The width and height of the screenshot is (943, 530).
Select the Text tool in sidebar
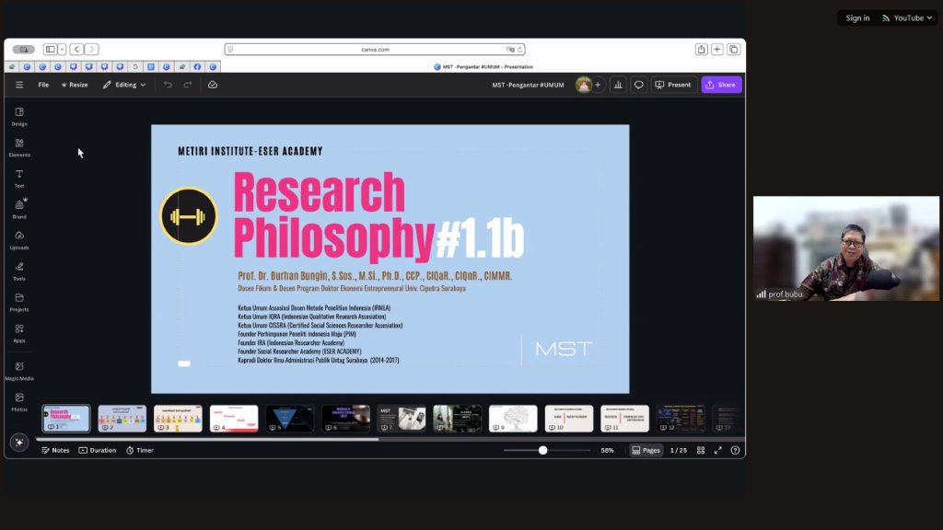(19, 178)
